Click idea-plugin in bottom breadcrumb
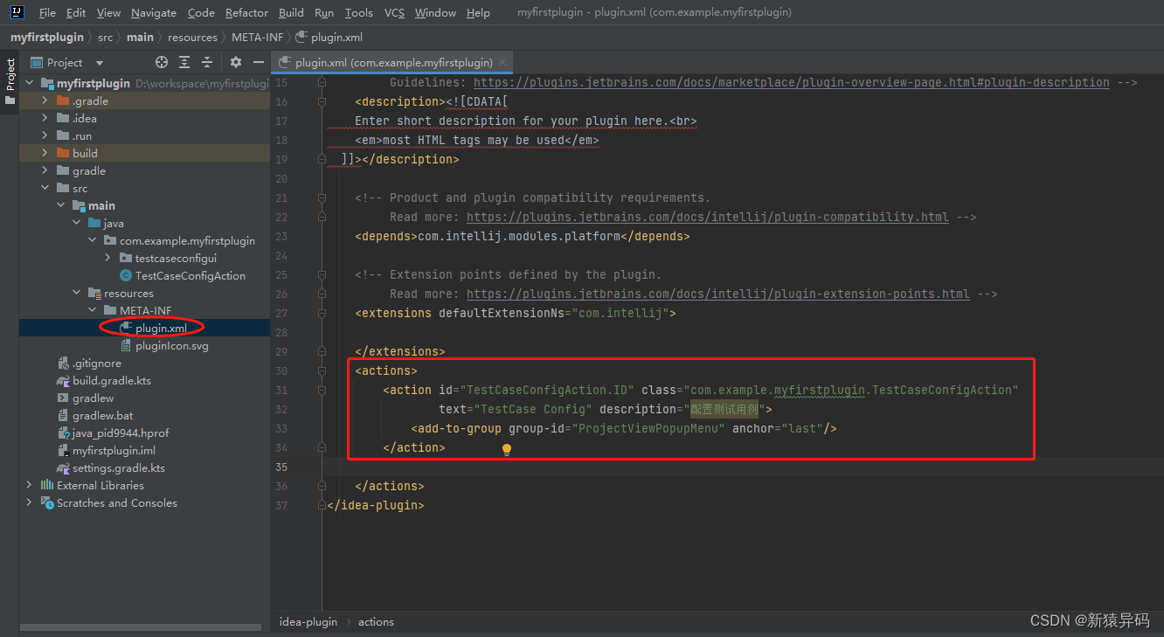The width and height of the screenshot is (1164, 637). click(308, 621)
